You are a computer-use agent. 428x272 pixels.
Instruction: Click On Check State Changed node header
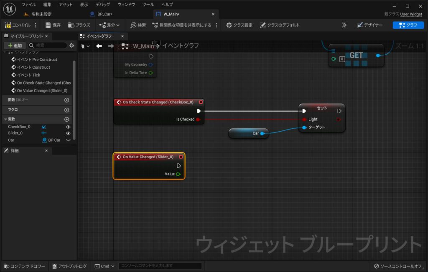(x=158, y=102)
